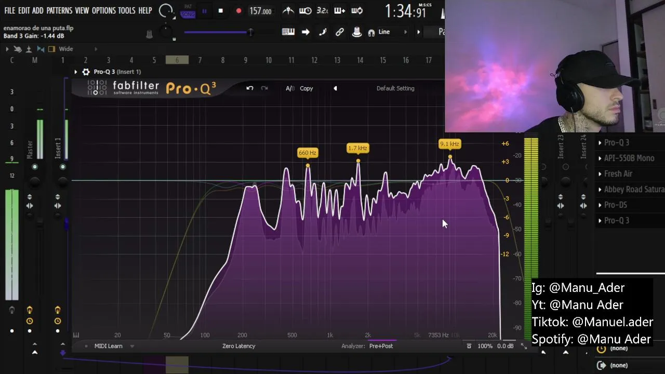Open the ADD menu

point(37,10)
